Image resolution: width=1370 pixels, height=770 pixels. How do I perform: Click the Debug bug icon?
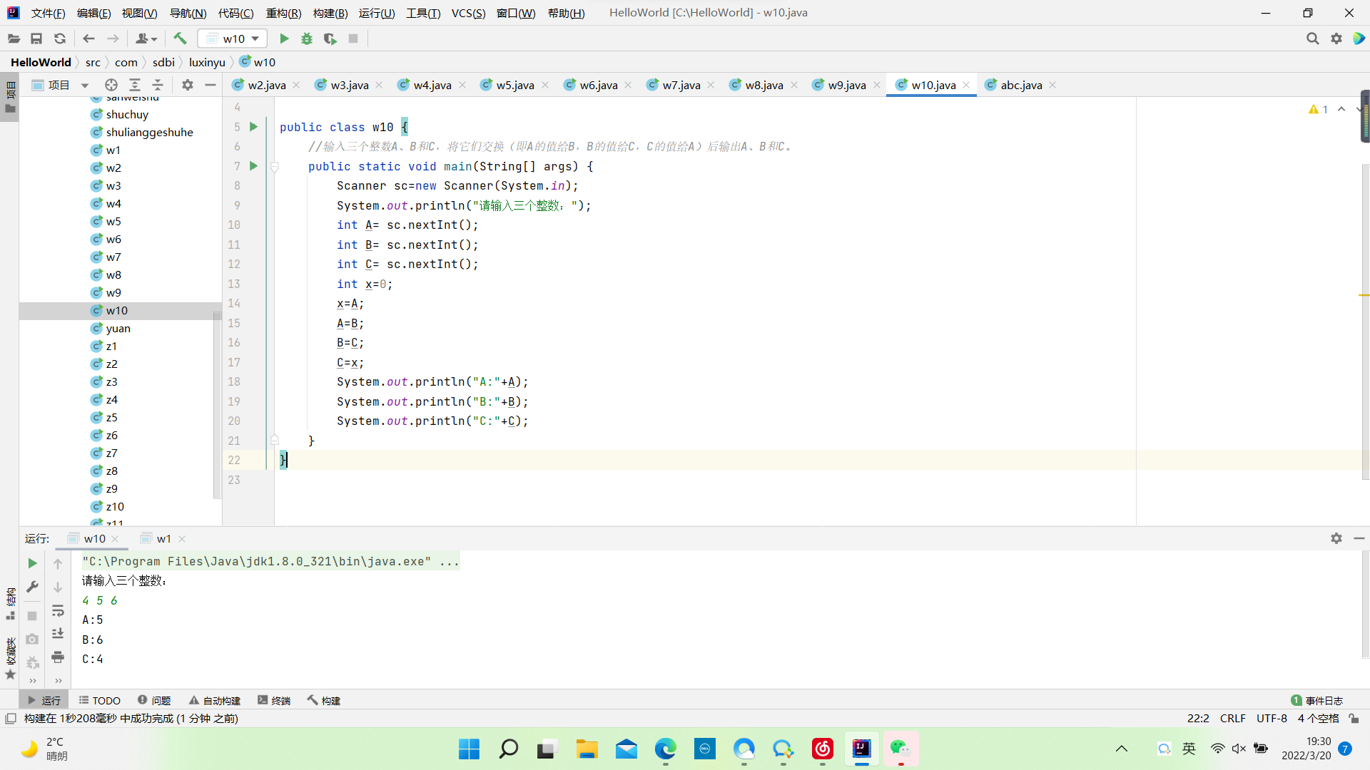(x=307, y=38)
